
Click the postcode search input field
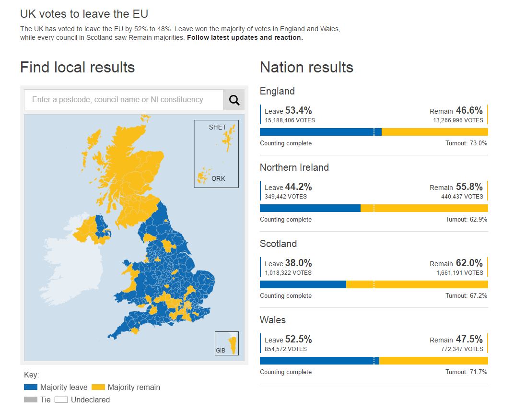[122, 100]
